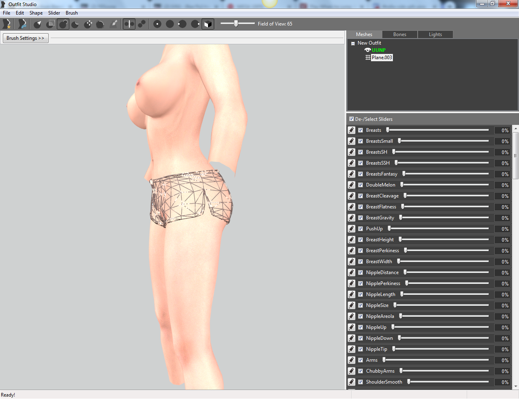Viewport: 519px width, 399px height.
Task: Select the Weight paint brush
Action: pyautogui.click(x=114, y=24)
